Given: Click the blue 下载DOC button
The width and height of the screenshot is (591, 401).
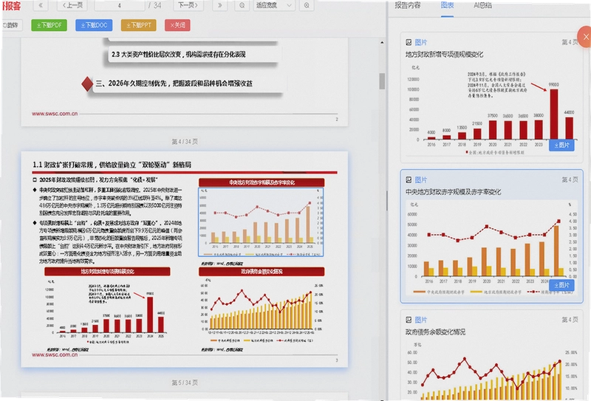Looking at the screenshot, I should 94,25.
